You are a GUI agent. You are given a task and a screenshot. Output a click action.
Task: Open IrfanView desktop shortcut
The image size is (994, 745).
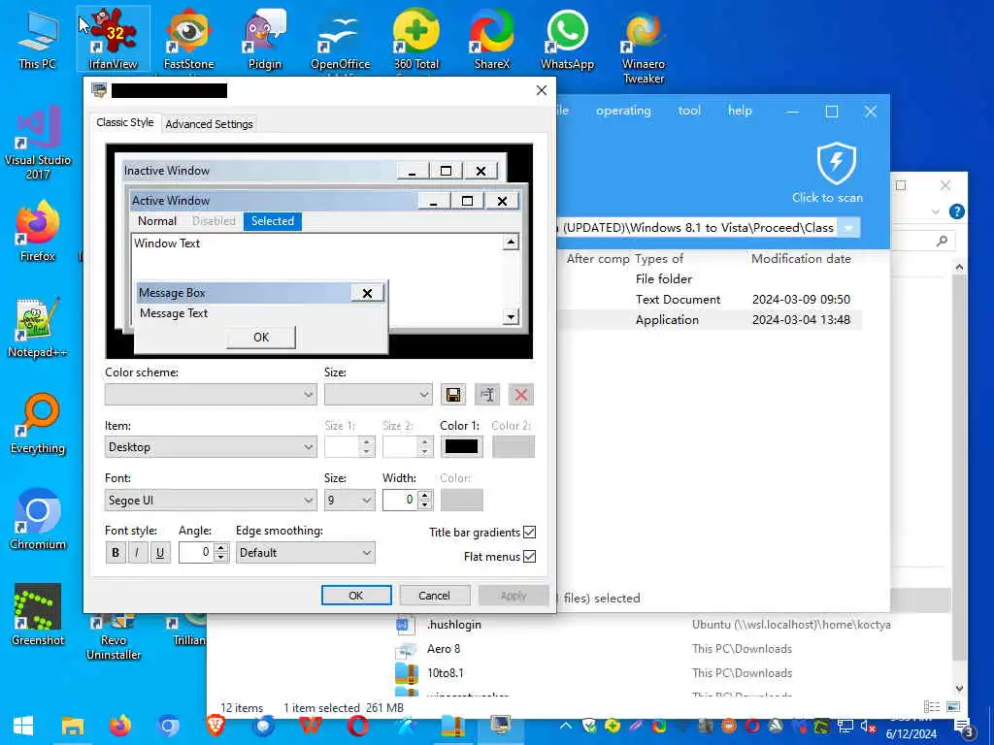(x=113, y=39)
